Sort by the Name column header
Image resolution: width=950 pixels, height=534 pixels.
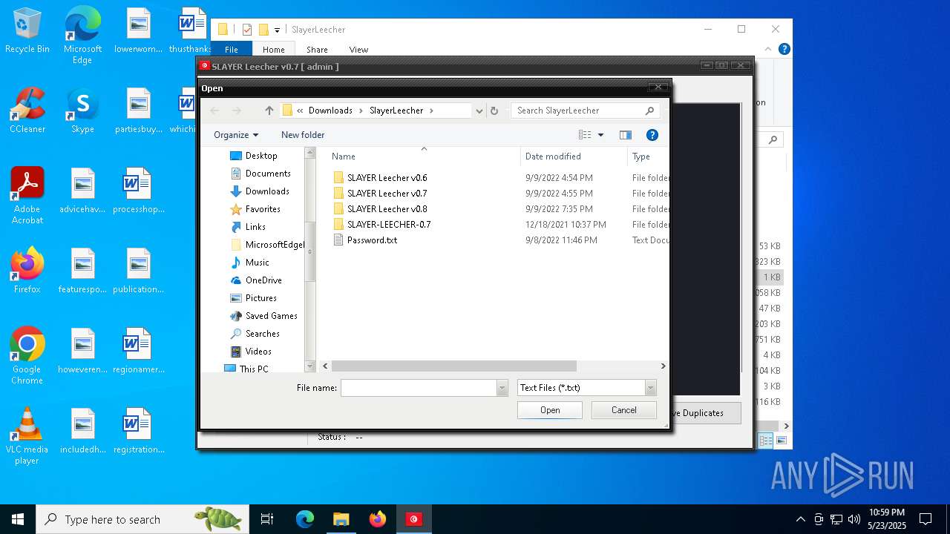coord(344,156)
